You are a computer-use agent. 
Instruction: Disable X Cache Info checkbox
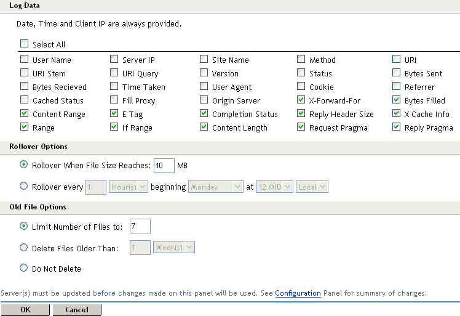point(396,113)
